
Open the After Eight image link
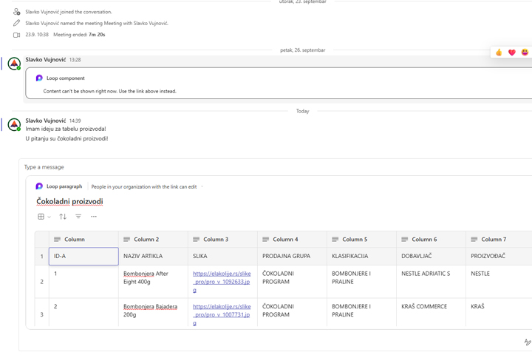point(222,282)
